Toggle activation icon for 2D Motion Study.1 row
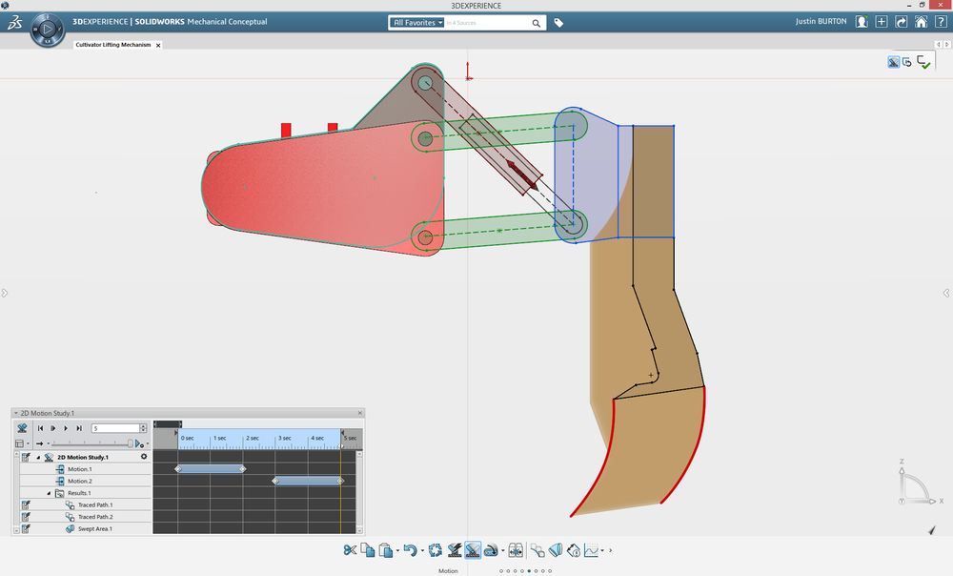 click(26, 458)
